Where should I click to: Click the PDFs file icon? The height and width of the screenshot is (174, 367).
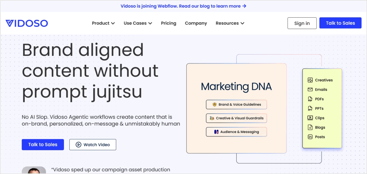(310, 99)
